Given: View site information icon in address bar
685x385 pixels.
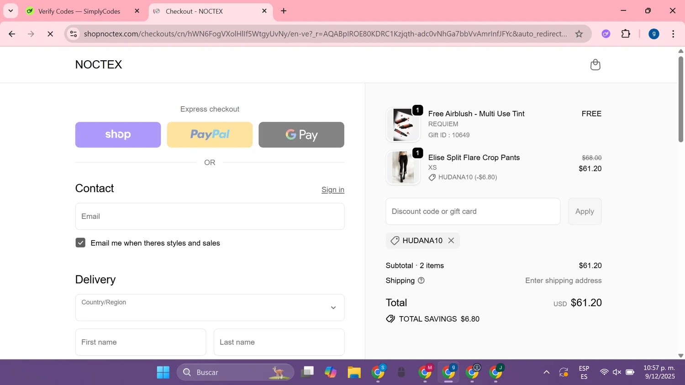Looking at the screenshot, I should click(74, 34).
